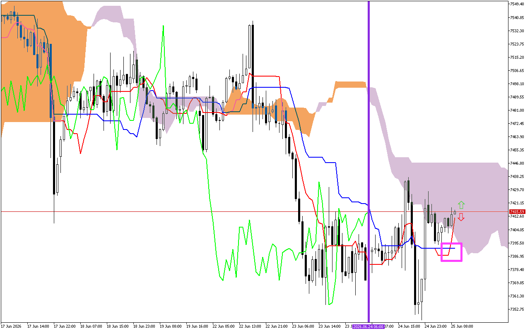Viewport: 530px width, 331px height.
Task: Click price axis label 7386.95
Action: (518, 256)
